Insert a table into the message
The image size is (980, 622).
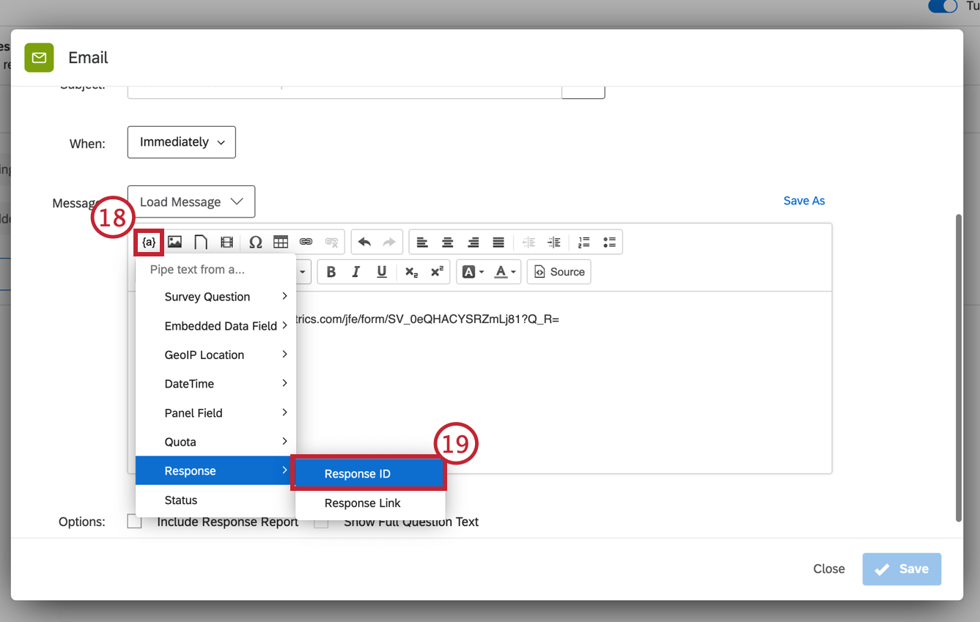[280, 242]
